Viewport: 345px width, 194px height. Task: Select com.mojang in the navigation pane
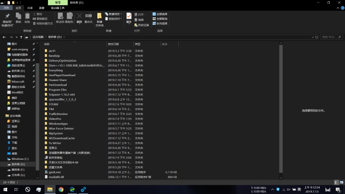point(20,49)
